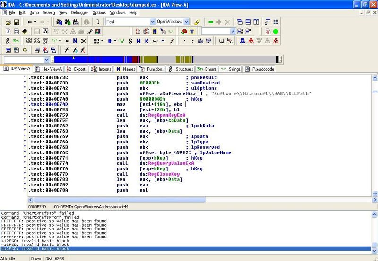Click the green binoculars search icon
The image size is (378, 261).
click(x=68, y=22)
